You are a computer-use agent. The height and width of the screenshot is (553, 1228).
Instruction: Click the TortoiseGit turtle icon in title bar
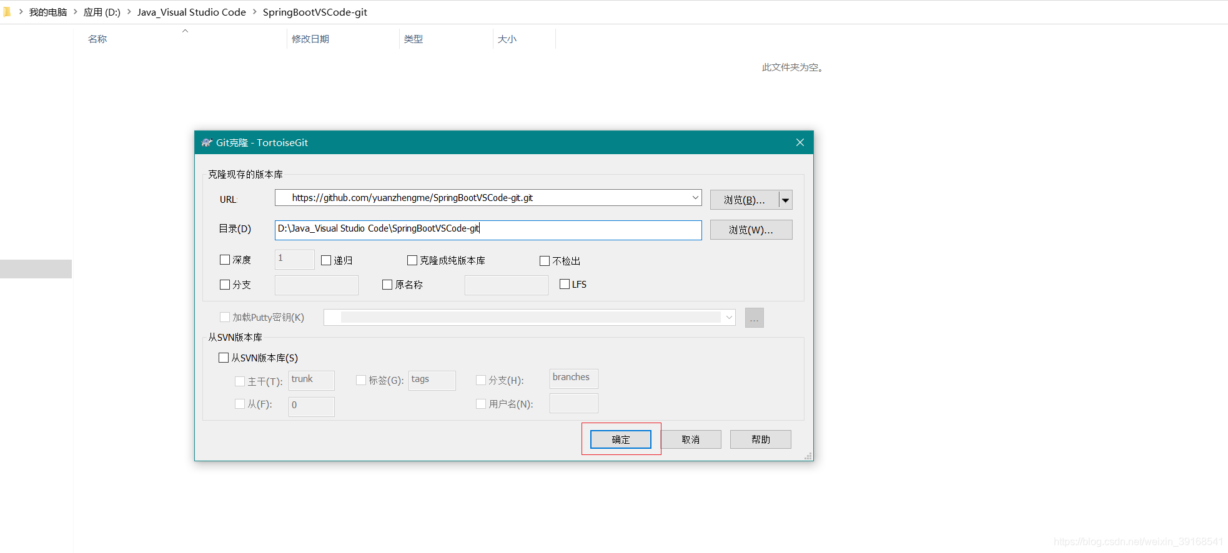point(207,142)
